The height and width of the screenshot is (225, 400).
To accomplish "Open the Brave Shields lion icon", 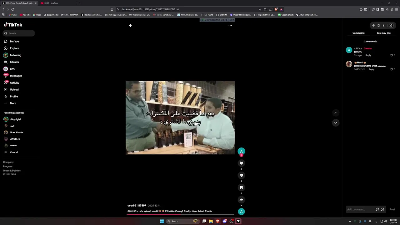I will 276,9.
